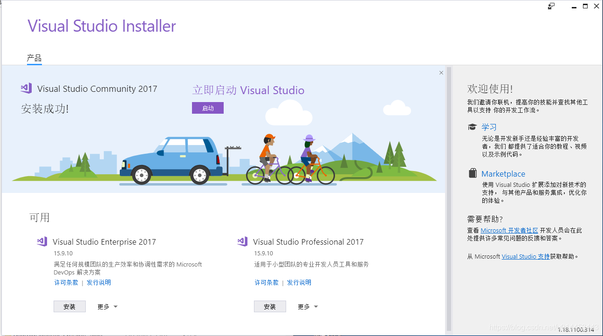This screenshot has width=603, height=336.
Task: Click the 立即启动 Visual Studio heading
Action: (248, 90)
